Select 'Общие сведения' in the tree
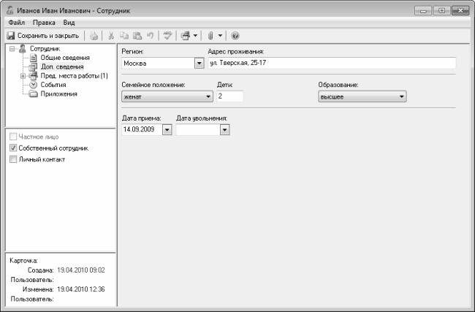 pyautogui.click(x=65, y=58)
